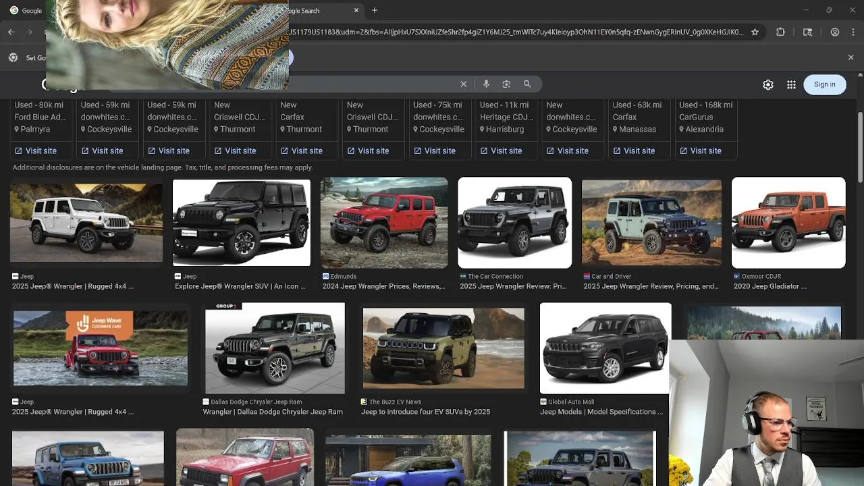The width and height of the screenshot is (864, 486).
Task: Dismiss the Set Google info bar with X
Action: [x=850, y=57]
